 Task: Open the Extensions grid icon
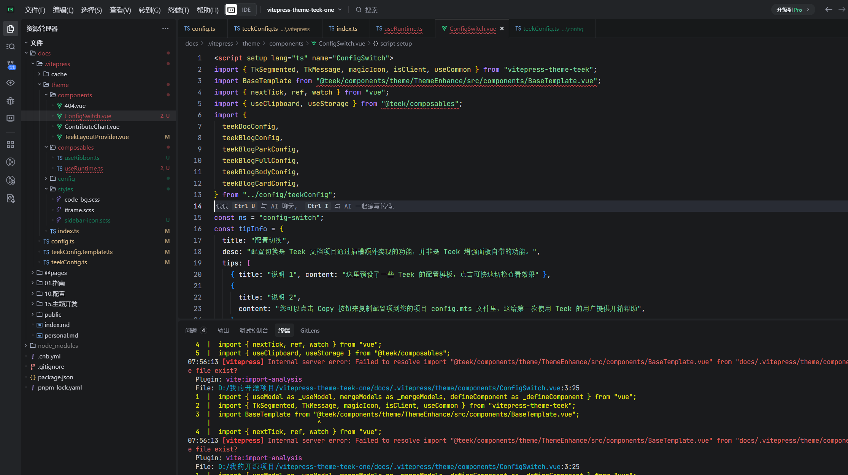(x=11, y=144)
